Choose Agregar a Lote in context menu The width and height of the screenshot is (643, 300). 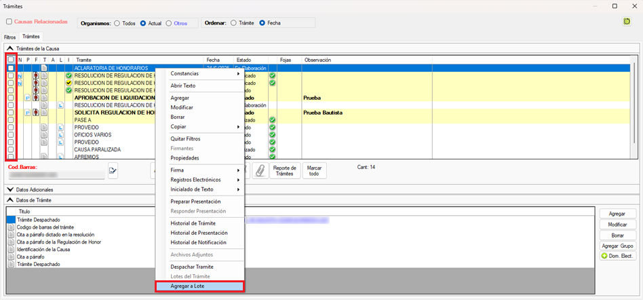pyautogui.click(x=199, y=286)
